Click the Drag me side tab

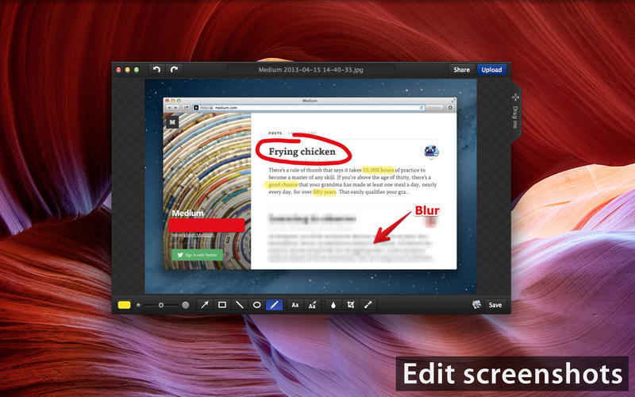coord(515,107)
